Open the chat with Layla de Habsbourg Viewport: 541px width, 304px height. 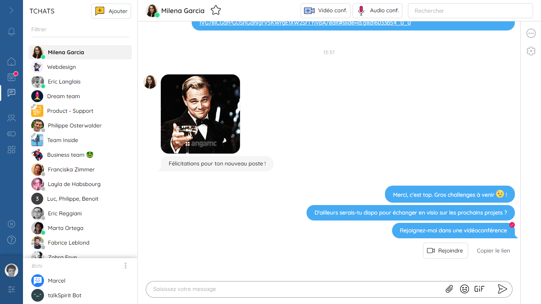(80, 184)
